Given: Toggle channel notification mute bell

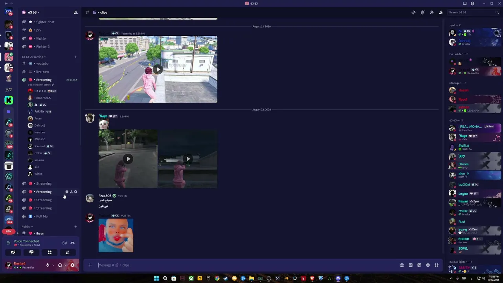Looking at the screenshot, I should [x=422, y=12].
